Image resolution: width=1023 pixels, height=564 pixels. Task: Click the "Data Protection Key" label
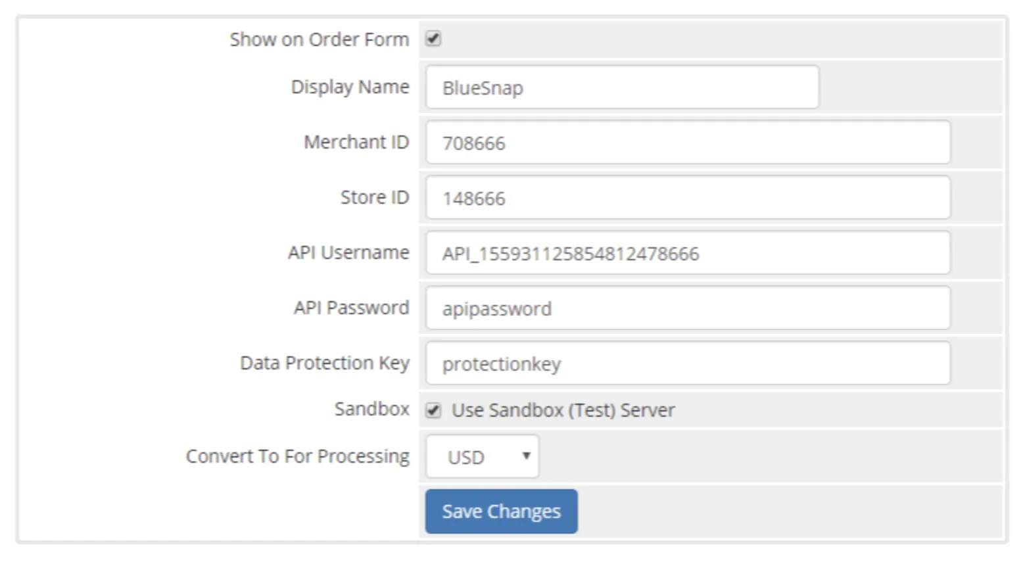[325, 363]
